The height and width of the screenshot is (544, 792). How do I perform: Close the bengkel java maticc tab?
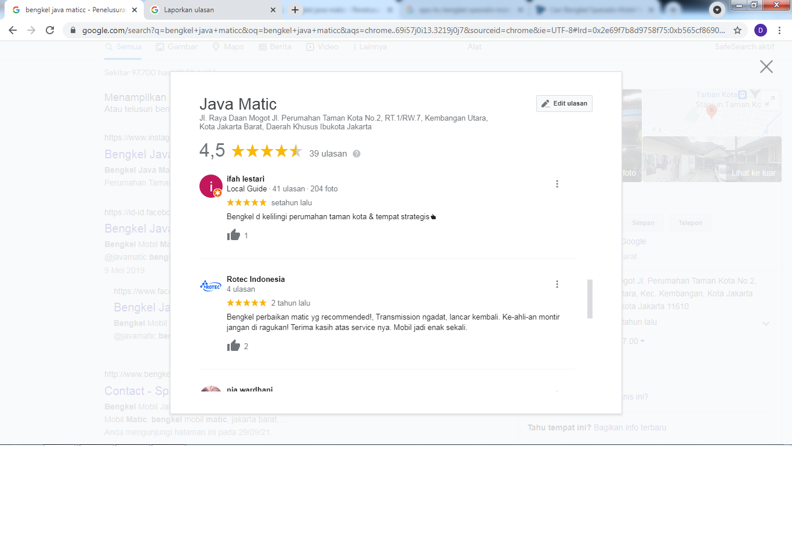click(x=135, y=10)
